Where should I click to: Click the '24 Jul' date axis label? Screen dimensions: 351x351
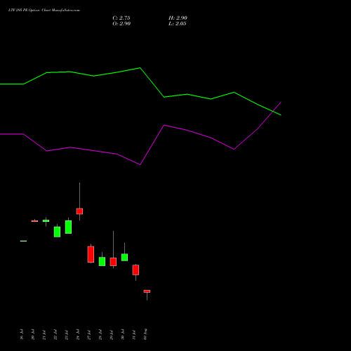click(x=78, y=334)
